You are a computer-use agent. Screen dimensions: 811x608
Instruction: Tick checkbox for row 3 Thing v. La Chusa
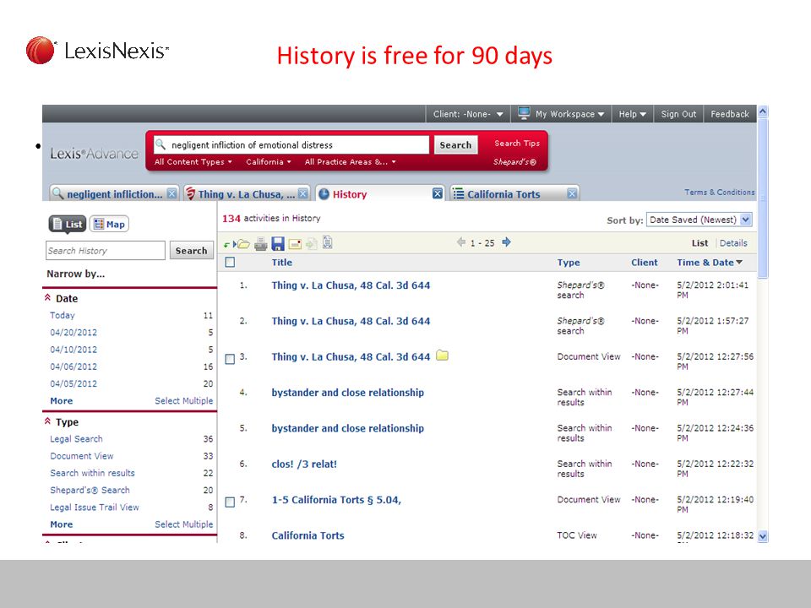pyautogui.click(x=230, y=359)
